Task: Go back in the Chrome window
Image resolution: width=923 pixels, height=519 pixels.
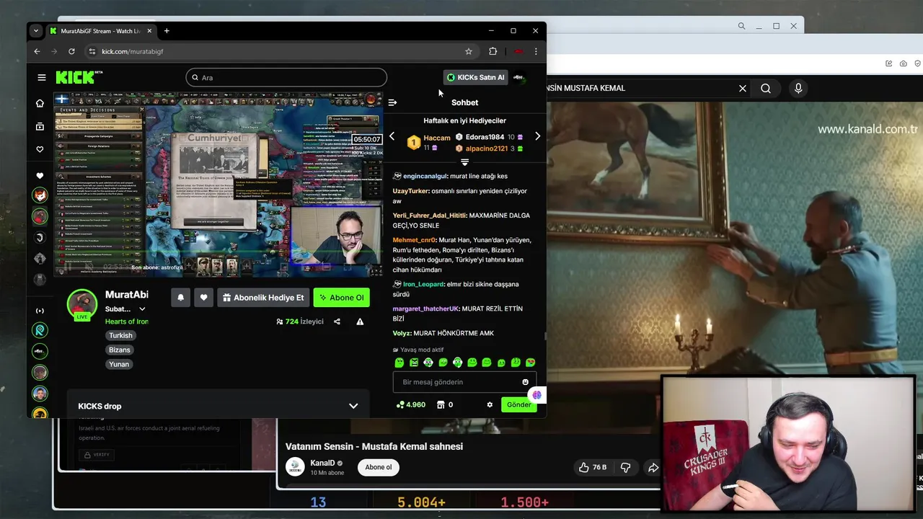Action: coord(37,51)
